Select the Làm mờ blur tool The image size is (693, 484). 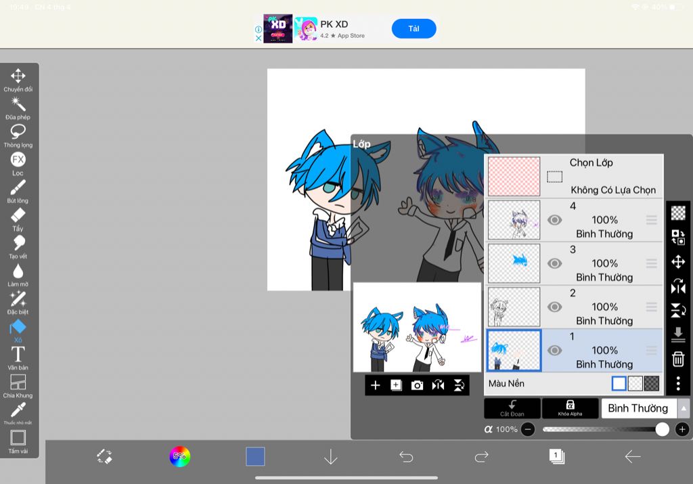[18, 275]
